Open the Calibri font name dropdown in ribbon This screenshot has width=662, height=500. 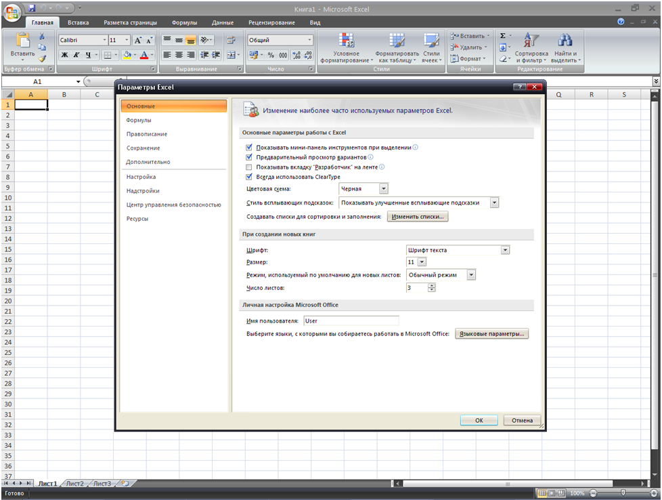[105, 40]
